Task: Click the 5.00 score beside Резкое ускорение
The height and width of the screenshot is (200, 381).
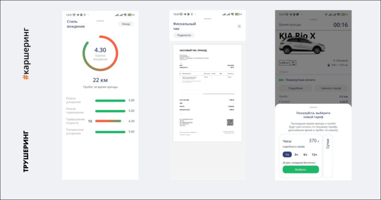Action: click(x=131, y=100)
